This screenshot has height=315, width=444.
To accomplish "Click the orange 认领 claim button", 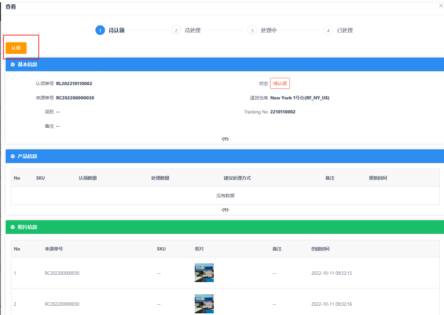I will point(16,48).
